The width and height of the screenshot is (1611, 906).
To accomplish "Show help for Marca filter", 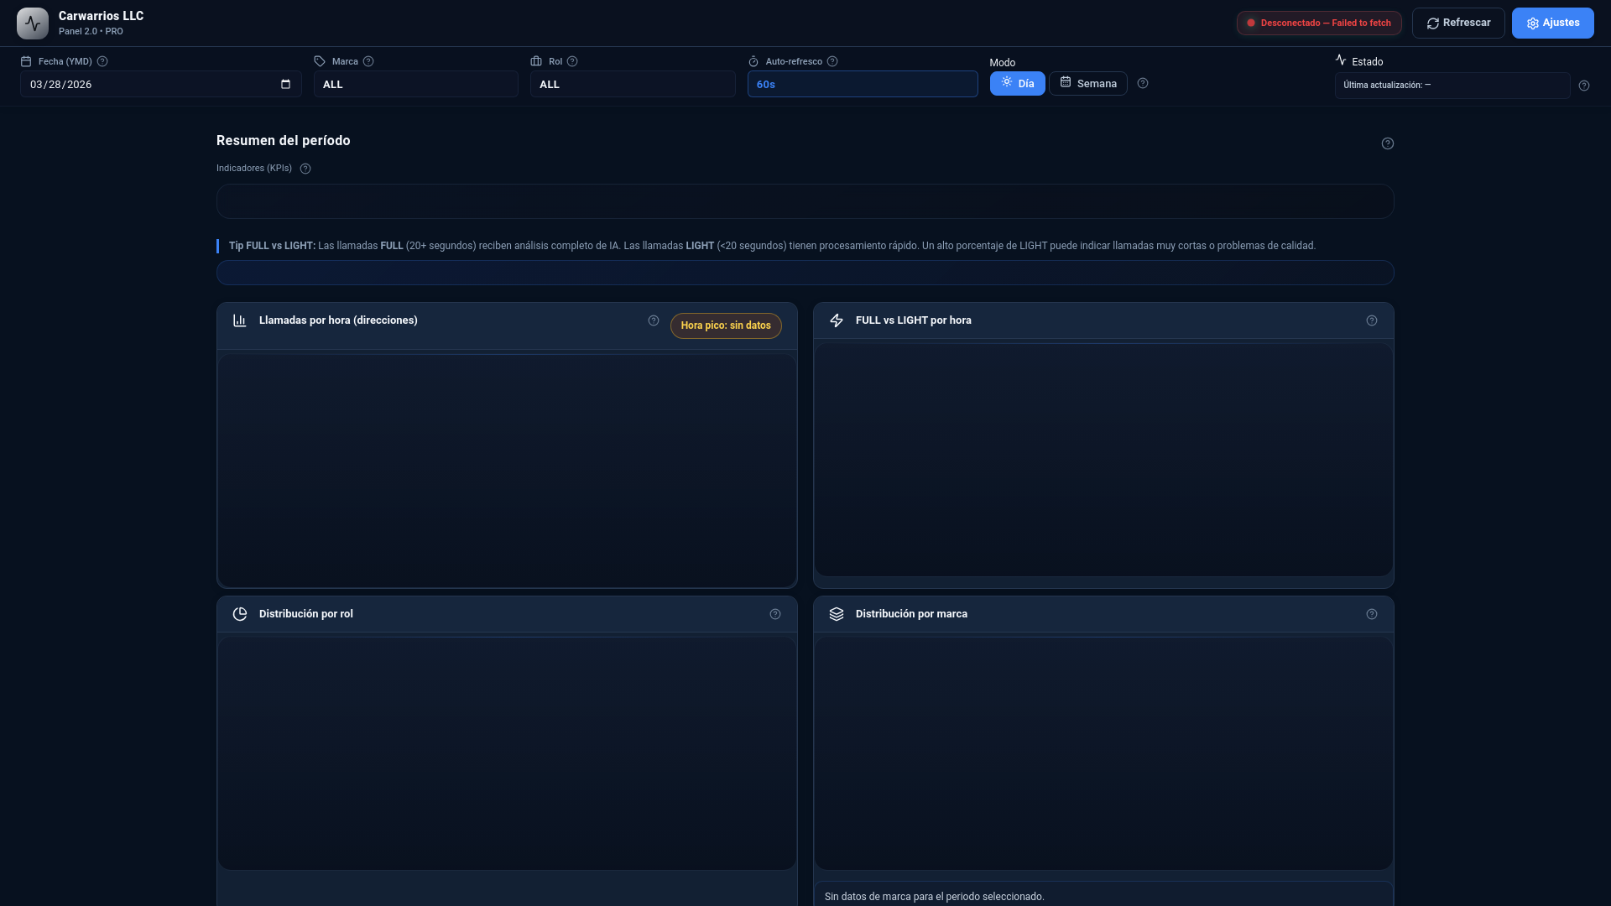I will point(368,61).
